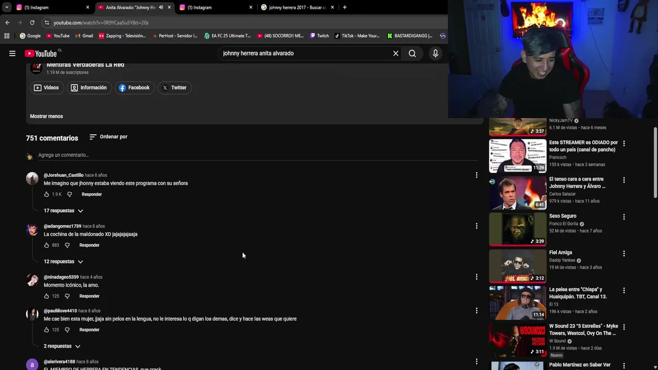
Task: Expand the 17 respuestas replies
Action: pos(63,211)
